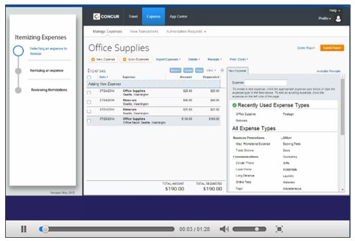Click the Itemizing an expense step dot

point(19,71)
